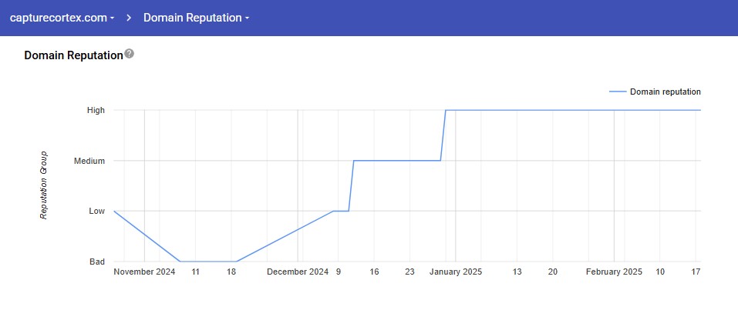
Task: Open the capturecortex.com domain dropdown
Action: [62, 17]
